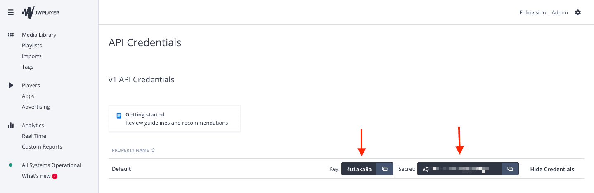Copy the API secret value
594x193 pixels.
(x=510, y=169)
